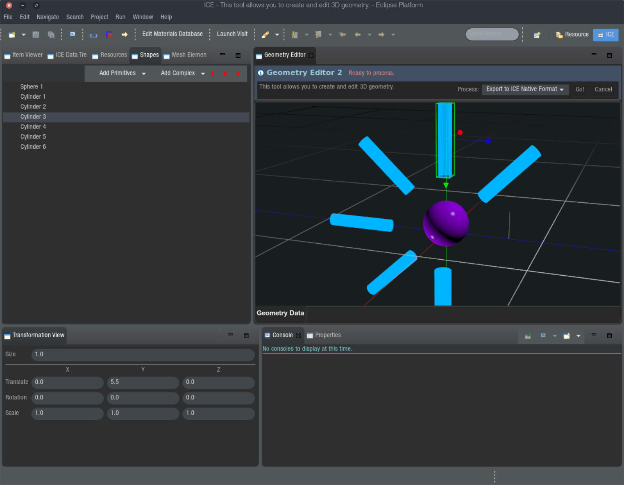Image resolution: width=624 pixels, height=485 pixels.
Task: Open the Project menu
Action: click(x=100, y=17)
